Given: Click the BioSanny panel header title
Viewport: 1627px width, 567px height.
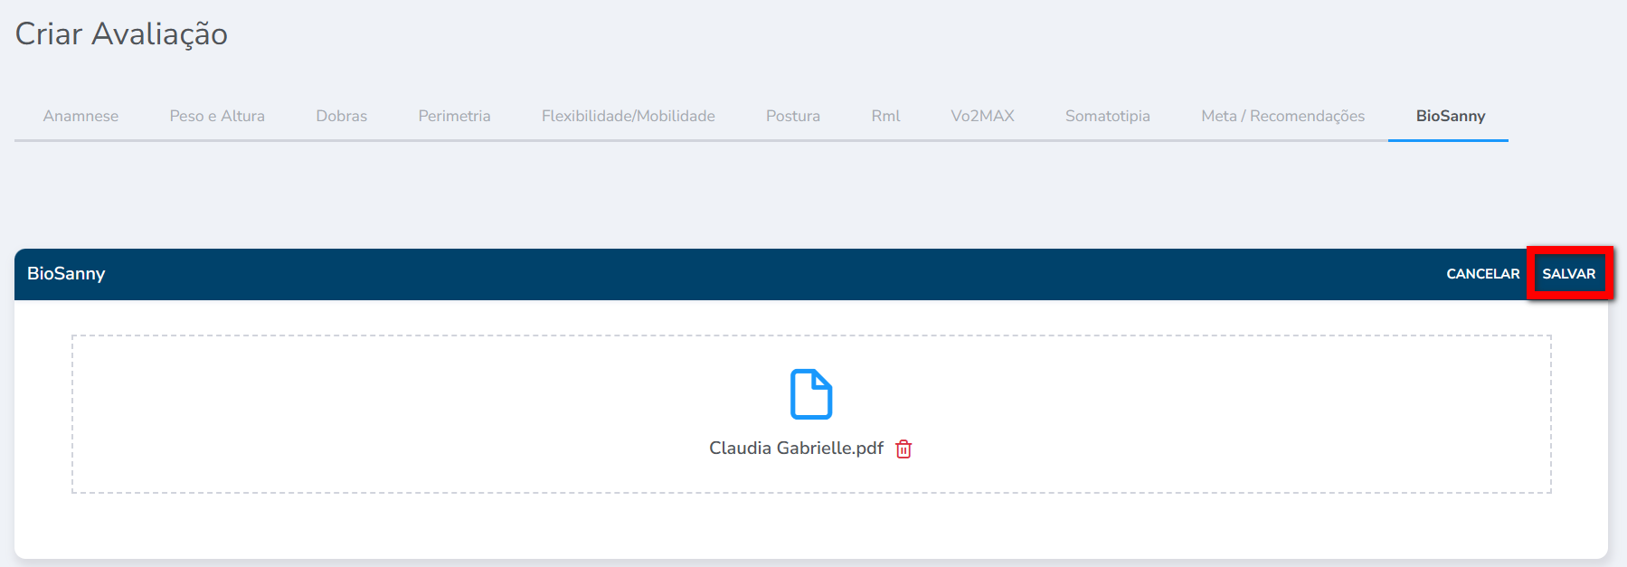Looking at the screenshot, I should pyautogui.click(x=66, y=274).
